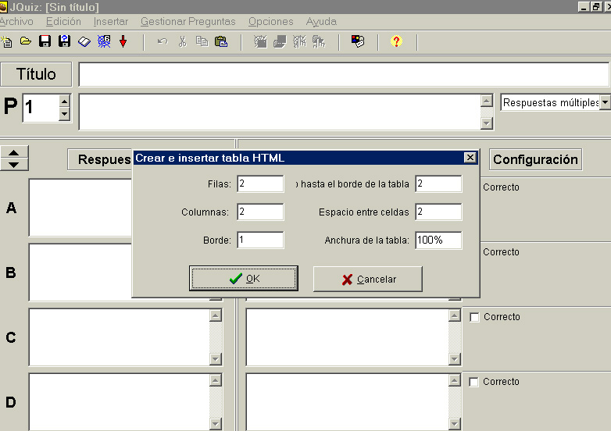Click the red question mark Help icon
The image size is (611, 431).
click(396, 41)
